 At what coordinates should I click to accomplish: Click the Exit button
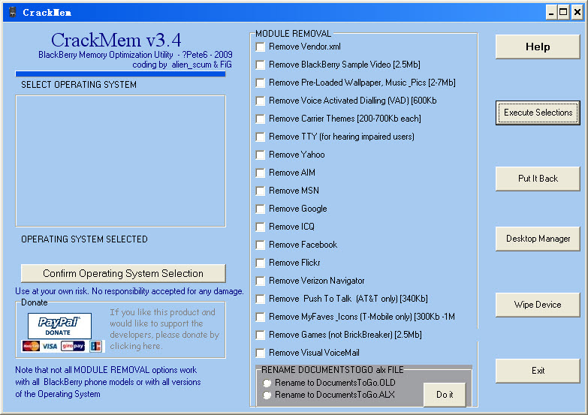coord(538,371)
